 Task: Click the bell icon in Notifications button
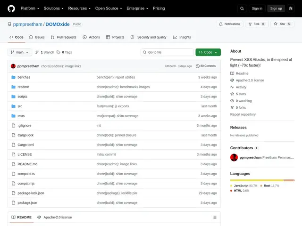point(221,24)
